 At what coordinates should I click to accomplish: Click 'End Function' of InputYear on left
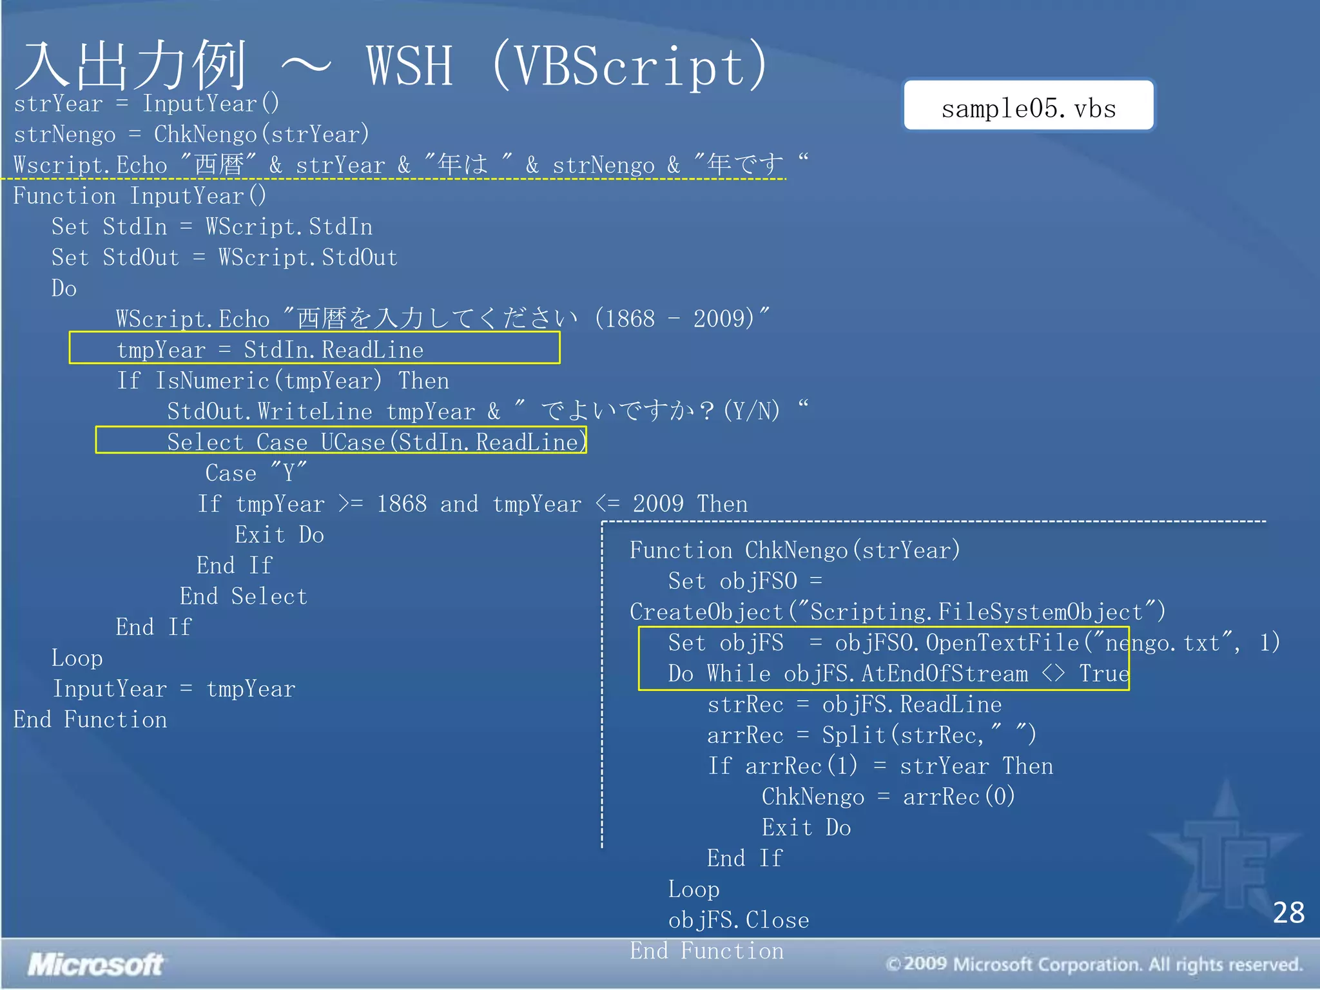pyautogui.click(x=90, y=719)
